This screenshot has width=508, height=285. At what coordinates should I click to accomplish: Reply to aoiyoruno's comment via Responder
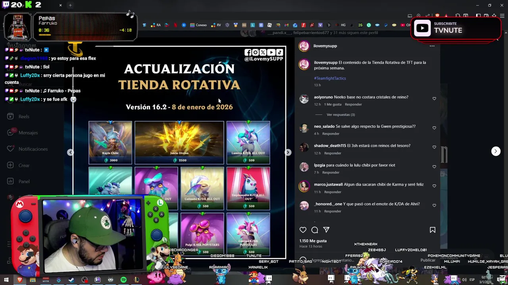pos(353,104)
